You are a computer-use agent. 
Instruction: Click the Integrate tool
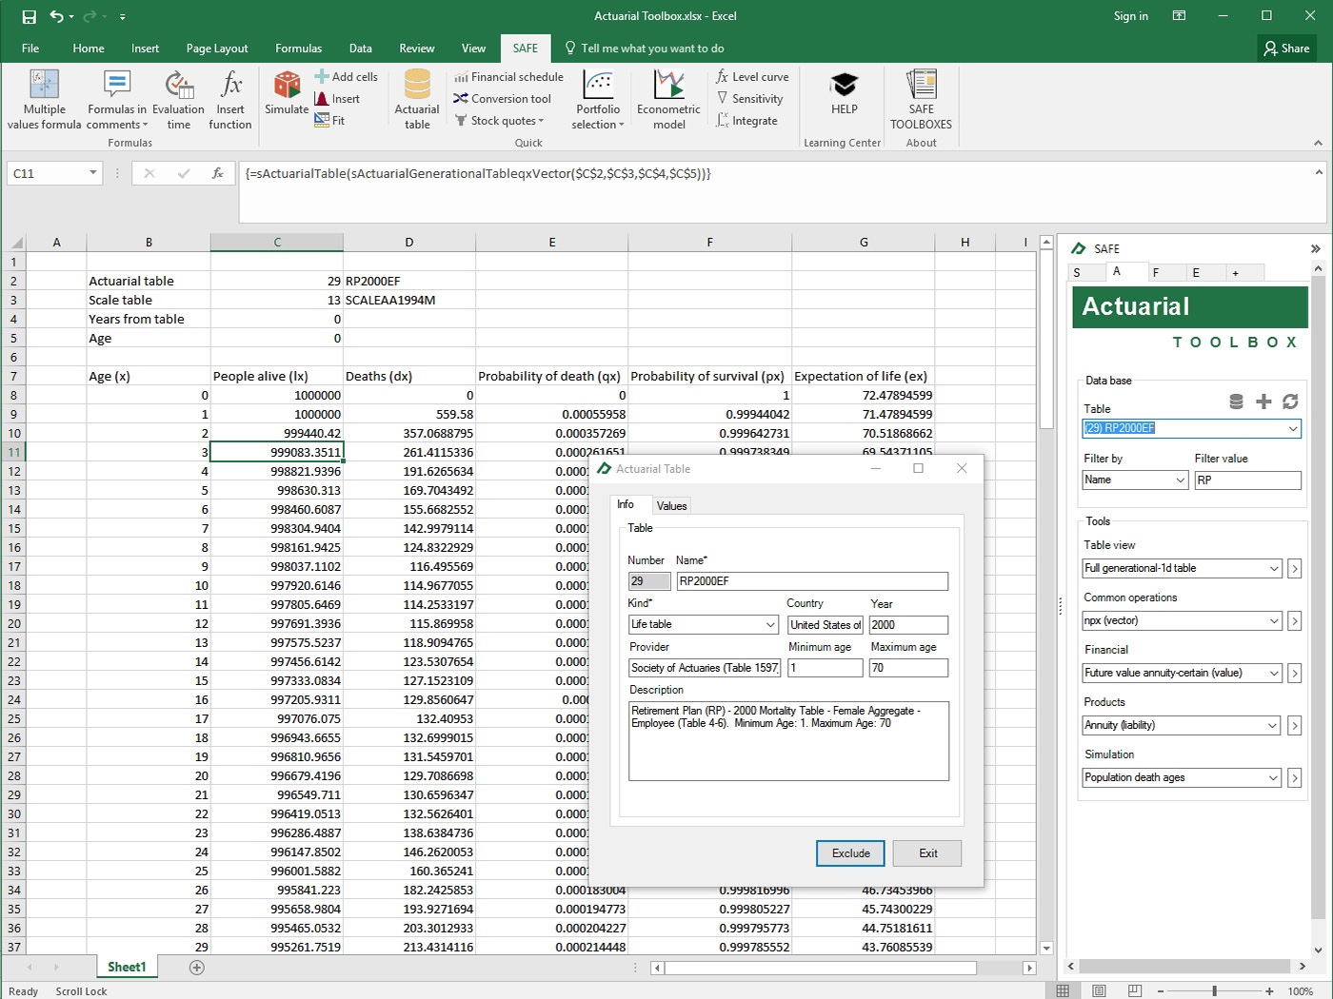(x=746, y=121)
